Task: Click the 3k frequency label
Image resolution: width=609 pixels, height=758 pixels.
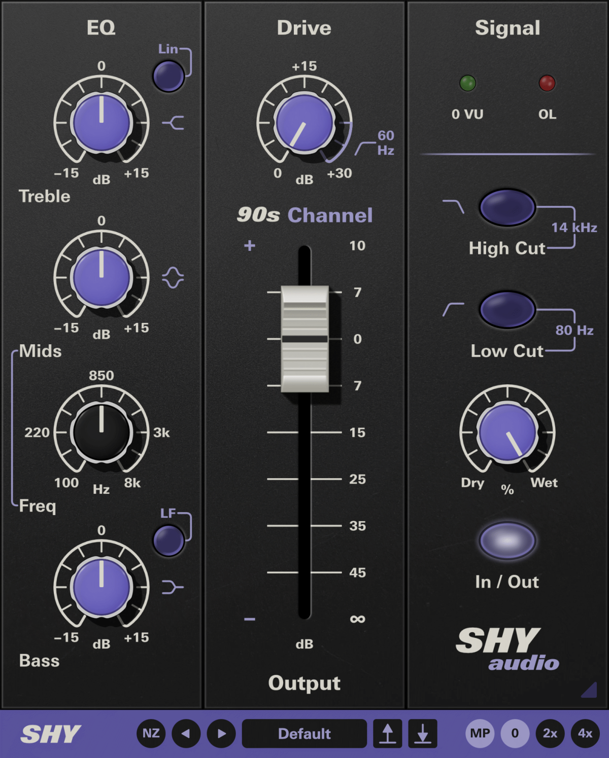Action: (x=161, y=432)
